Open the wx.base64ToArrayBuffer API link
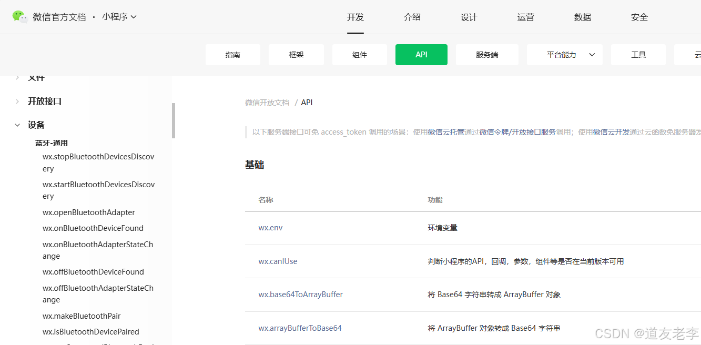 300,295
